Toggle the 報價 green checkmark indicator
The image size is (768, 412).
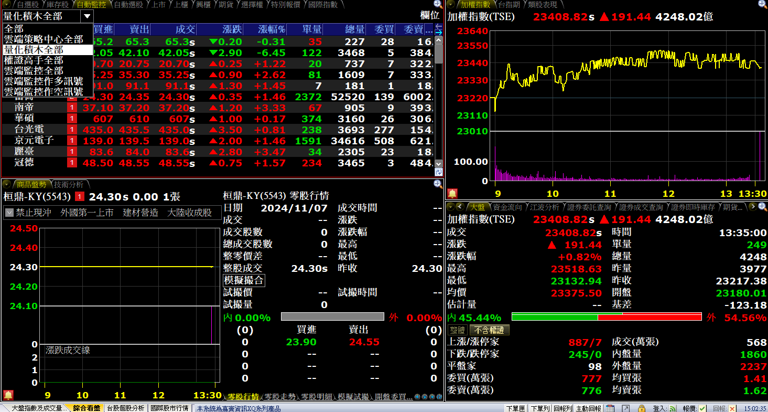[702, 408]
